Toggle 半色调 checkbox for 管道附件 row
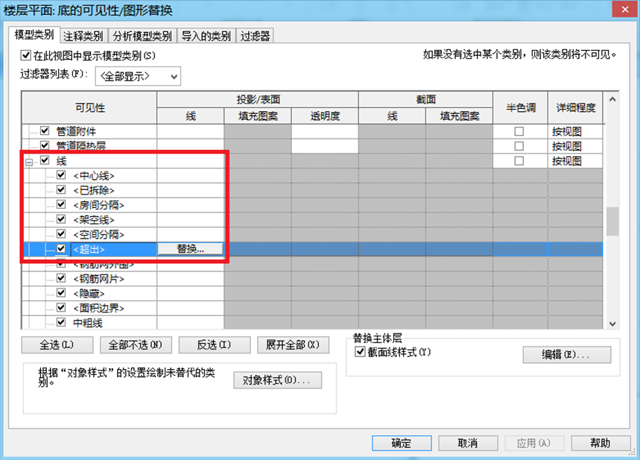Screen dimensions: 640x460 tap(519, 131)
